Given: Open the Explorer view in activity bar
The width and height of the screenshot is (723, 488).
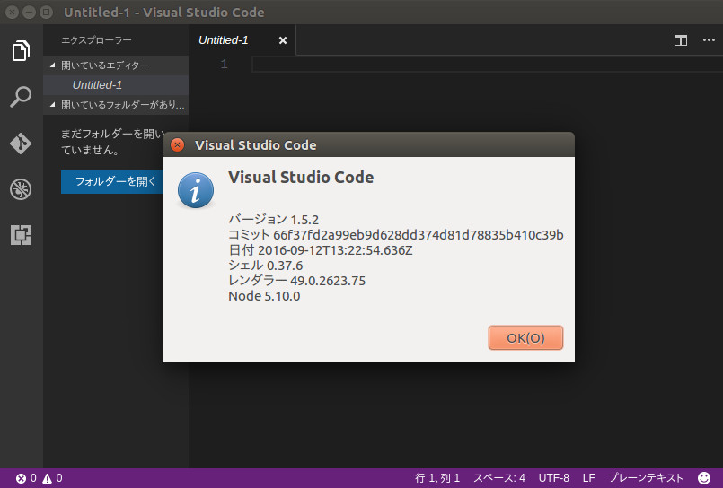Looking at the screenshot, I should tap(21, 50).
